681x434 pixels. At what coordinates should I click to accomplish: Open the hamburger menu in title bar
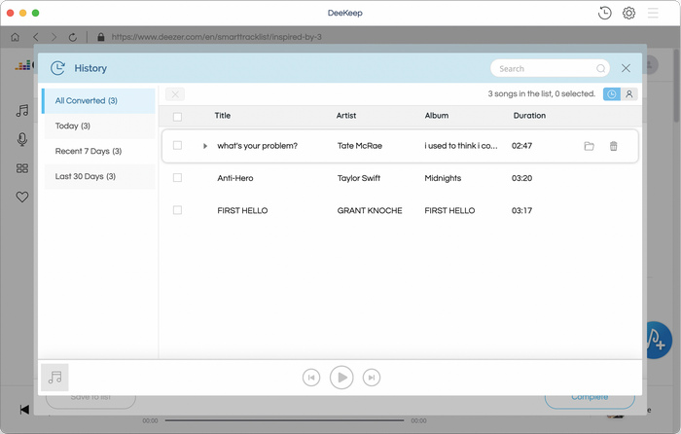point(653,13)
